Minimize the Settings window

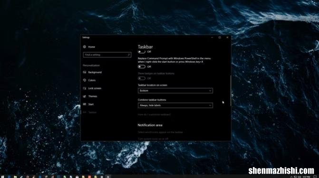coord(212,37)
